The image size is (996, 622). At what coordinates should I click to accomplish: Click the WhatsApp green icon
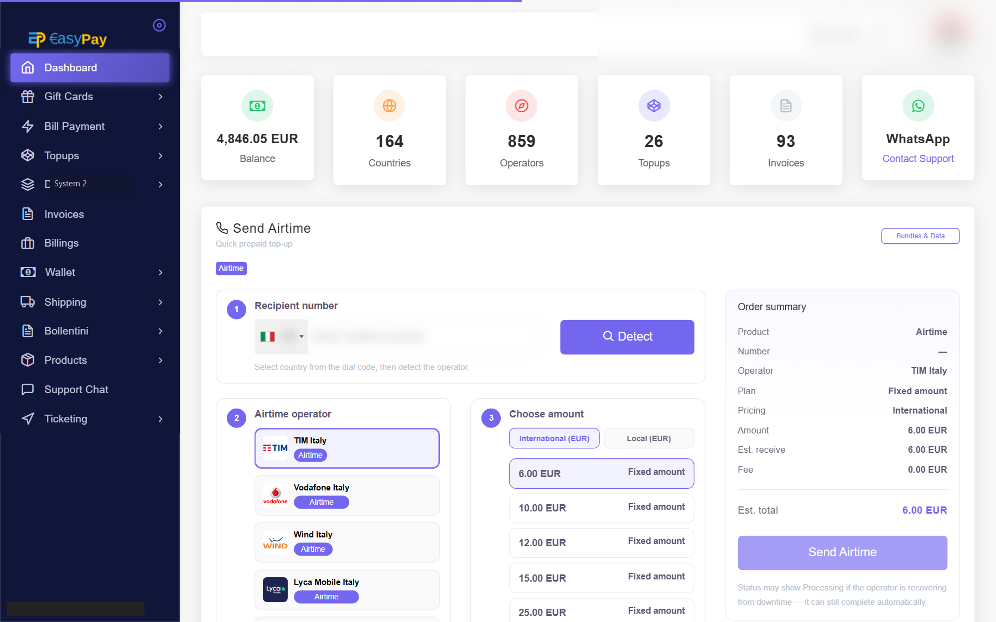pos(918,106)
